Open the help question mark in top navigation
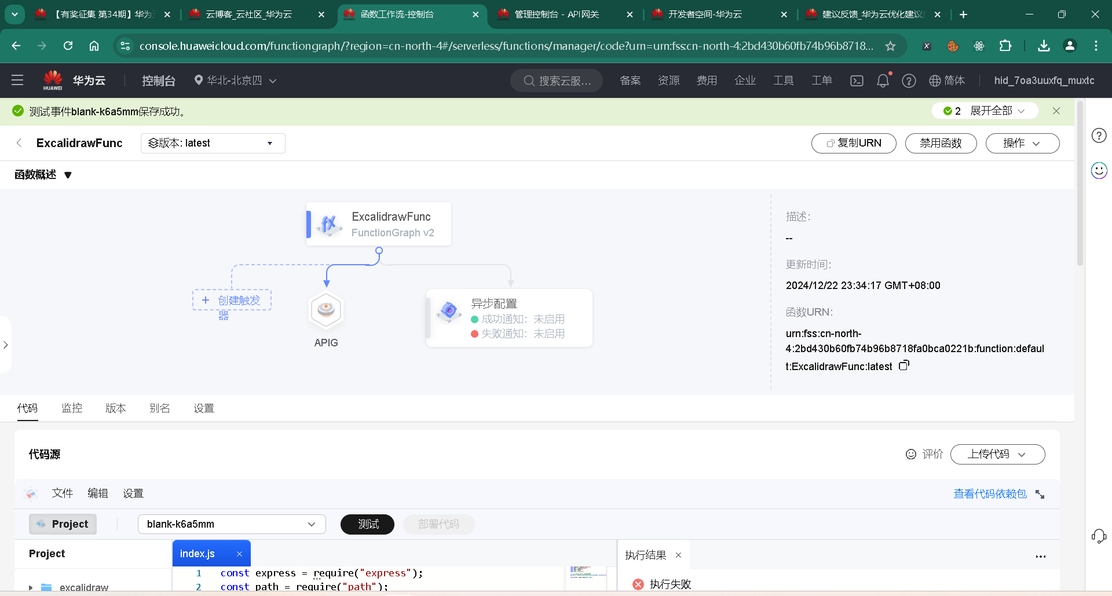 (x=909, y=81)
